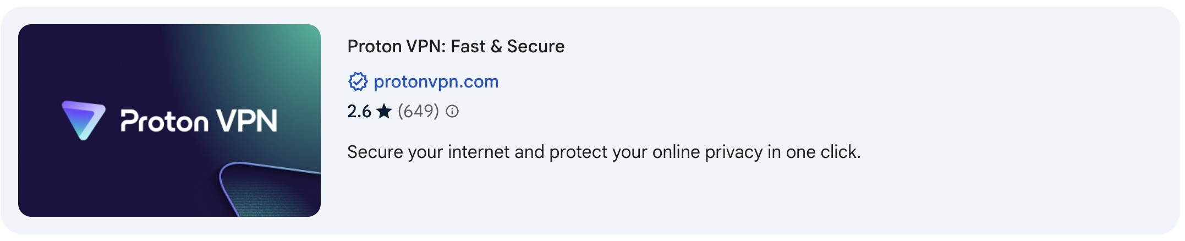Open the Proton VPN promotional thumbnail

coord(169,121)
